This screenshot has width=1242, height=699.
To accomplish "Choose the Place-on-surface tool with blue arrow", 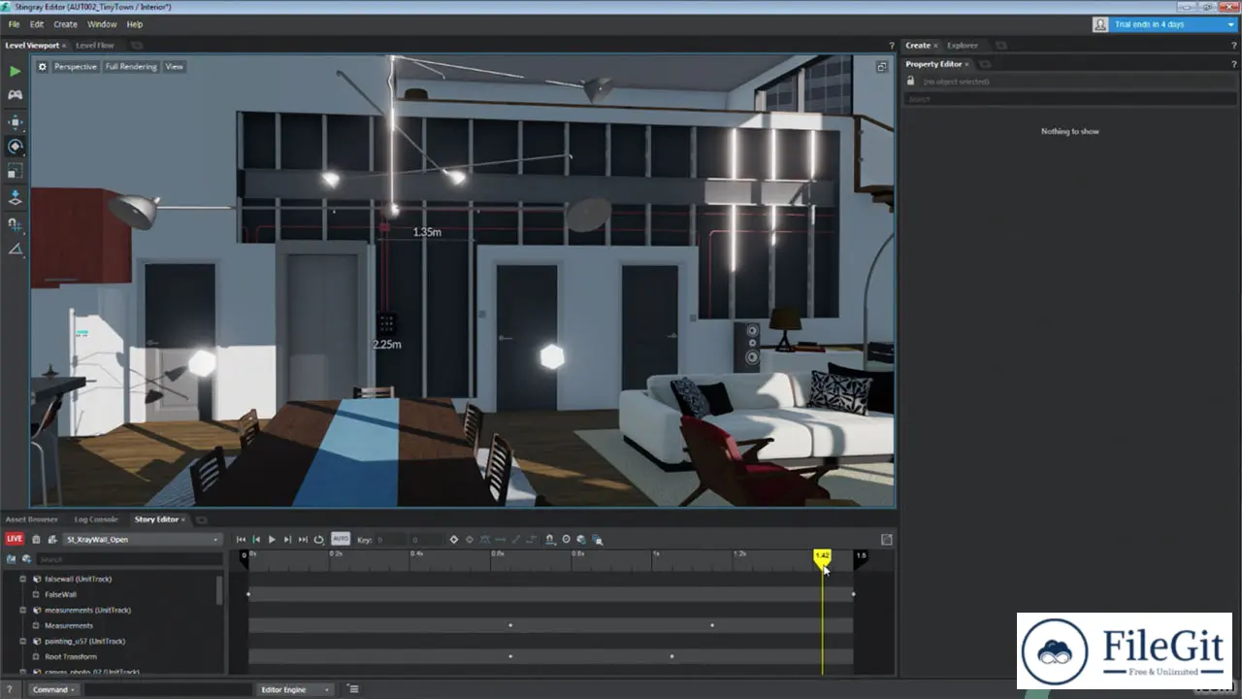I will point(15,197).
